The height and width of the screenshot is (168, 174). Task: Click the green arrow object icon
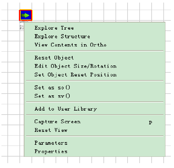[x=26, y=15]
